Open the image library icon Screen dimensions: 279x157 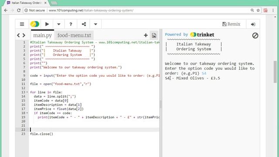(154, 35)
